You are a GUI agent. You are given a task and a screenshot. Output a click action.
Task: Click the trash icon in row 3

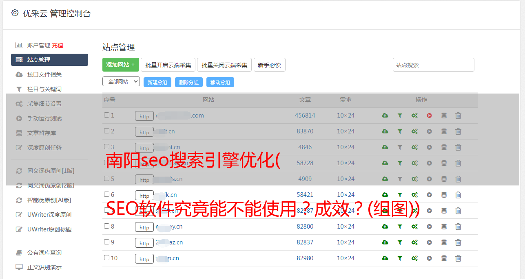coord(458,147)
